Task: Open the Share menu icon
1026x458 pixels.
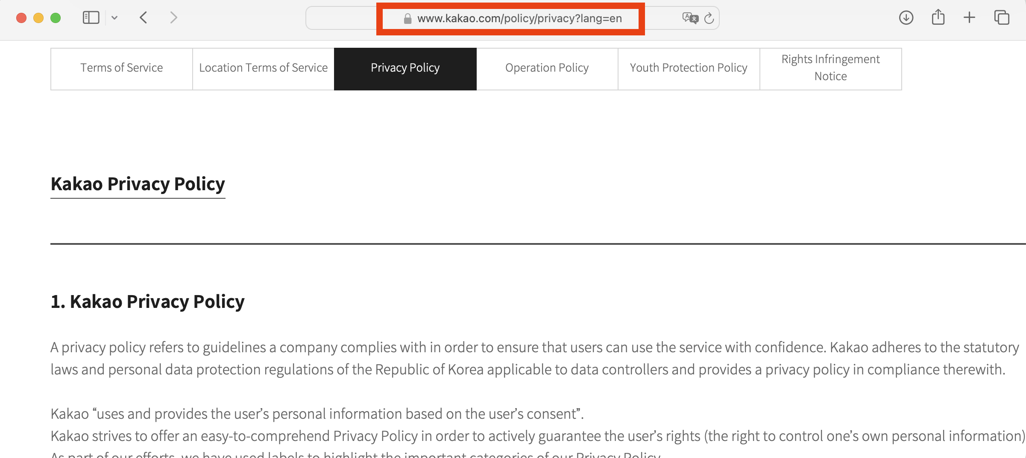Action: click(938, 17)
